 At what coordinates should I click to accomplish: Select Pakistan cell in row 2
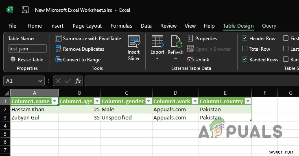[225, 109]
